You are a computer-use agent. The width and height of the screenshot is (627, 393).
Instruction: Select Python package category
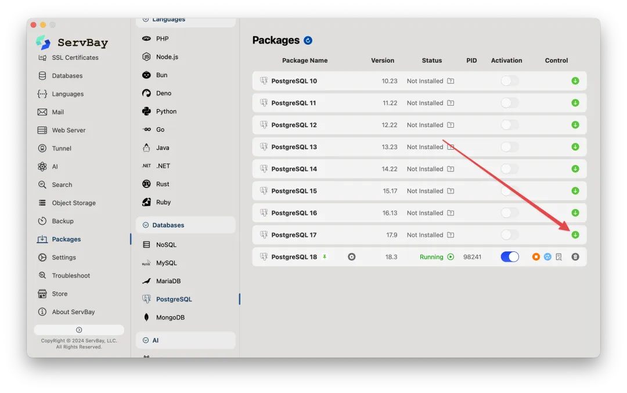(x=160, y=111)
